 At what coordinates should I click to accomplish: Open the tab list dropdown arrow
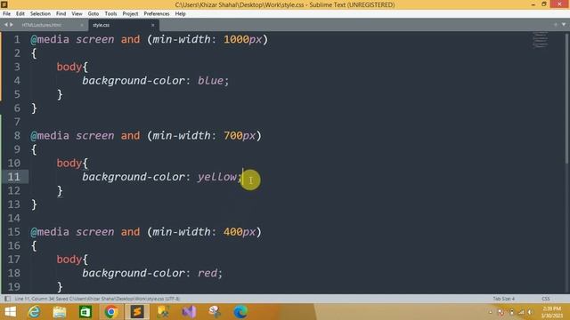tap(564, 25)
